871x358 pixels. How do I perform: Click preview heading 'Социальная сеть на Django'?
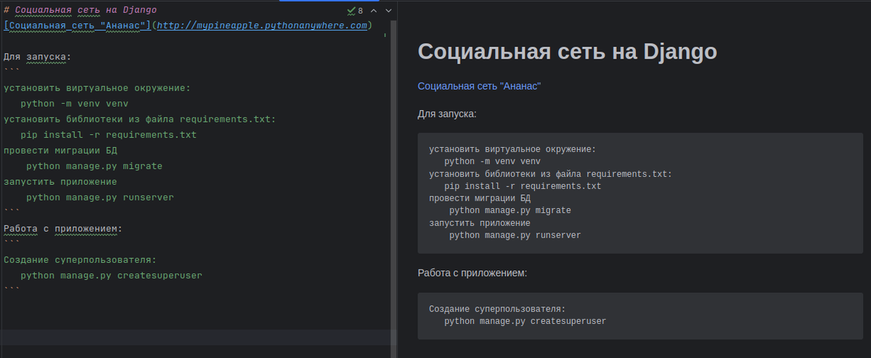pyautogui.click(x=568, y=52)
